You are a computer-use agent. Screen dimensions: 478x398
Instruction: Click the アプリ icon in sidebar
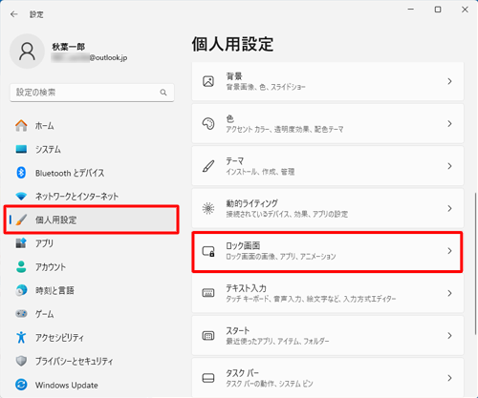point(21,243)
